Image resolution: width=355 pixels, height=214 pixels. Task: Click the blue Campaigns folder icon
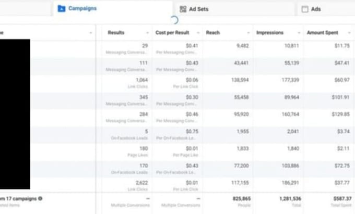coord(62,8)
